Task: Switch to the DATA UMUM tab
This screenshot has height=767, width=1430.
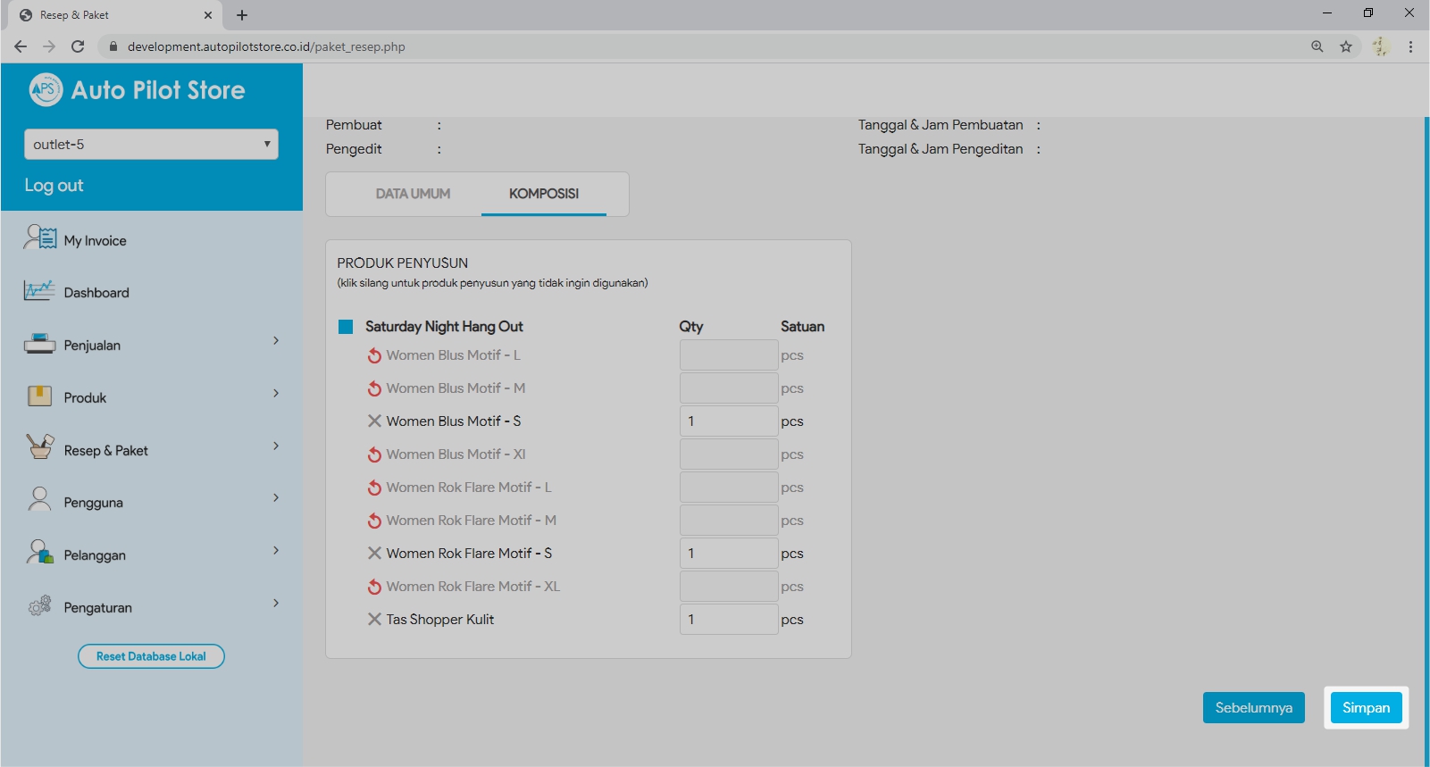Action: pos(413,194)
